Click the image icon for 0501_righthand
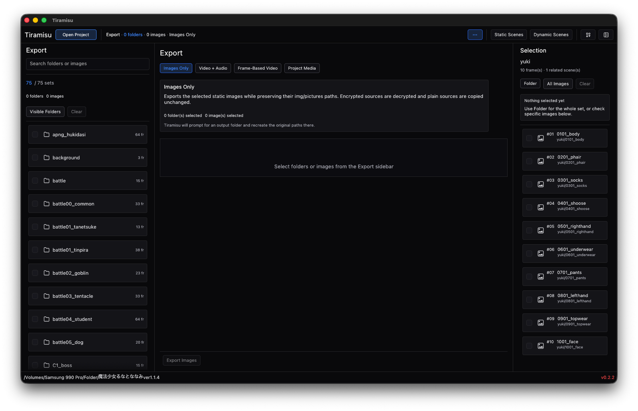 [x=541, y=231]
